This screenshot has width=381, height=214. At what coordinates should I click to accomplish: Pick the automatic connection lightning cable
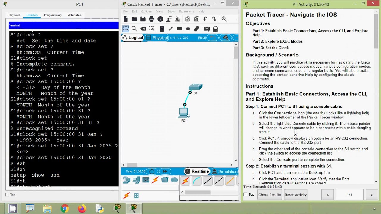click(x=185, y=181)
